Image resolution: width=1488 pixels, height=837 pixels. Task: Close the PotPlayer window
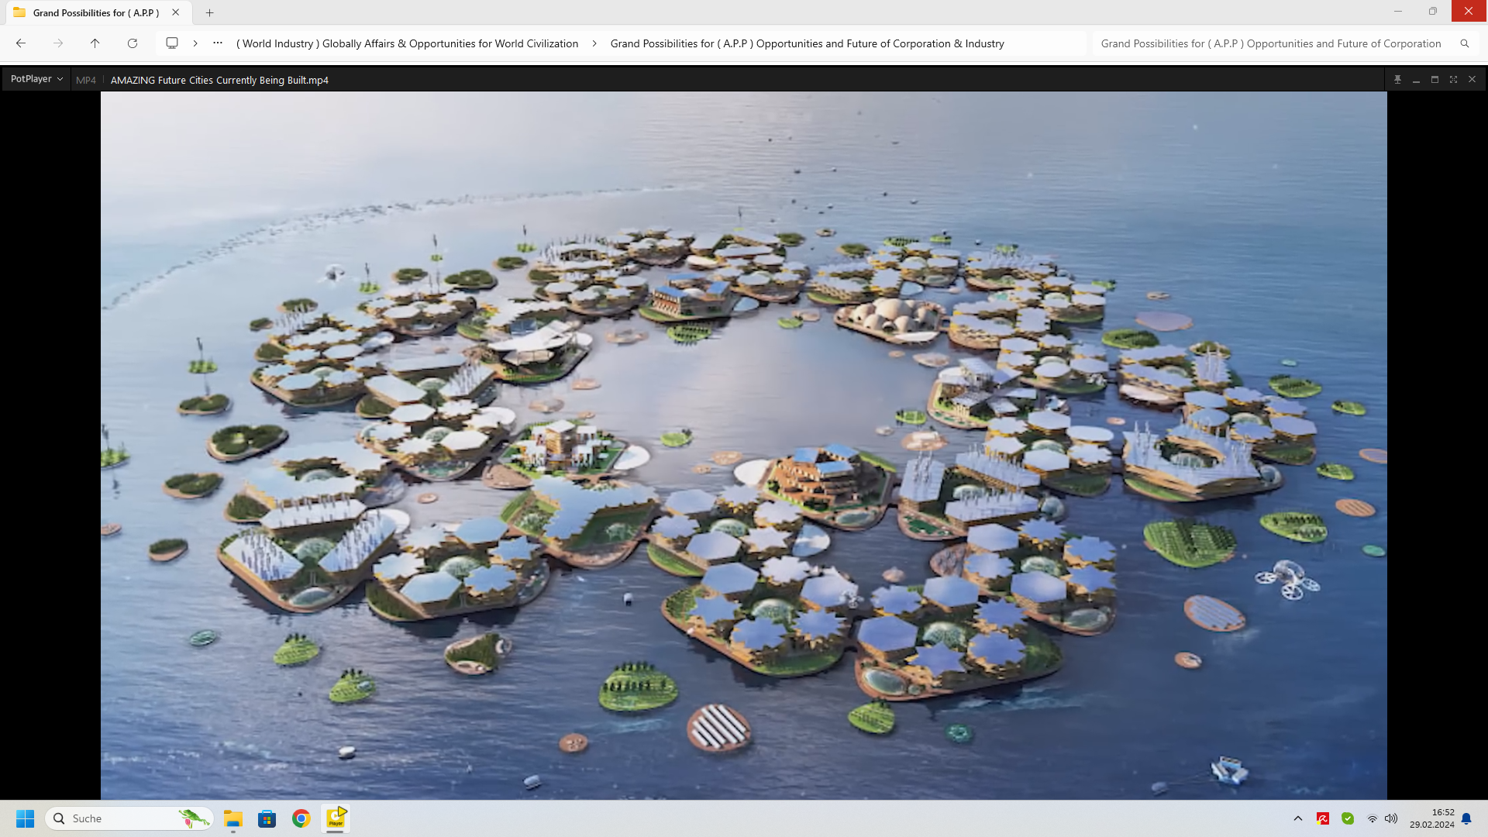[x=1472, y=80]
